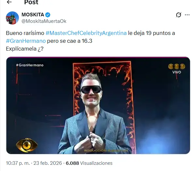Viewport: 192px width, 171px height.
Task: Click the 23 feb. 2026 date
Action: [x=48, y=163]
